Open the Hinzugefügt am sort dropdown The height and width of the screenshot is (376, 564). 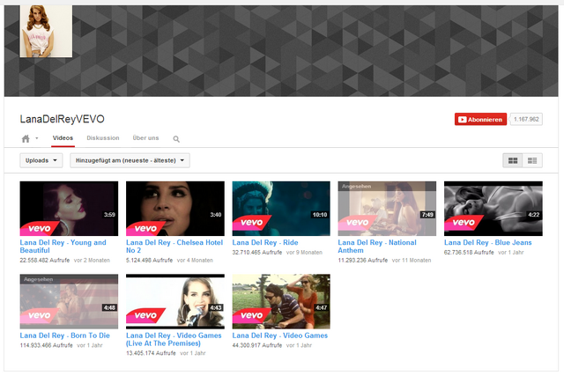tap(130, 160)
